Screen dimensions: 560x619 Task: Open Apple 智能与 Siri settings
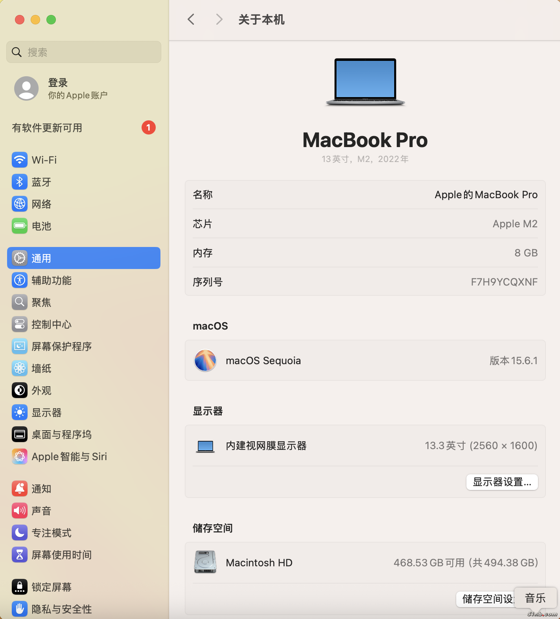(x=83, y=456)
